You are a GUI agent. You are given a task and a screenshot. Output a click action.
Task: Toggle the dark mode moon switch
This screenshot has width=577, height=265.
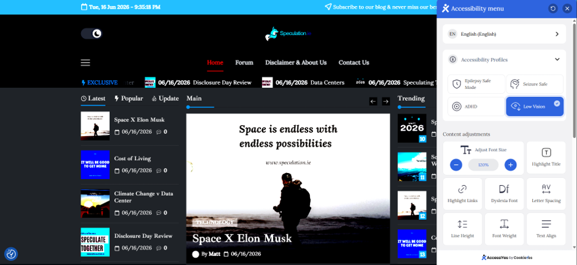[x=91, y=34]
